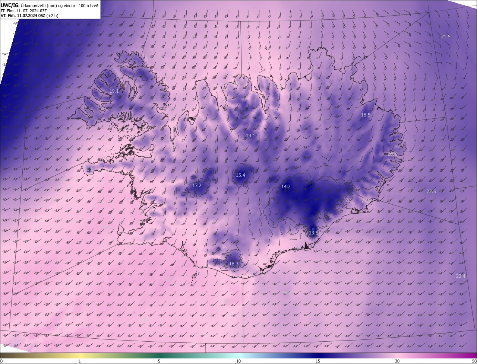This screenshot has height=364, width=477.
Task: Select the 17.2 value label
Action: [197, 185]
